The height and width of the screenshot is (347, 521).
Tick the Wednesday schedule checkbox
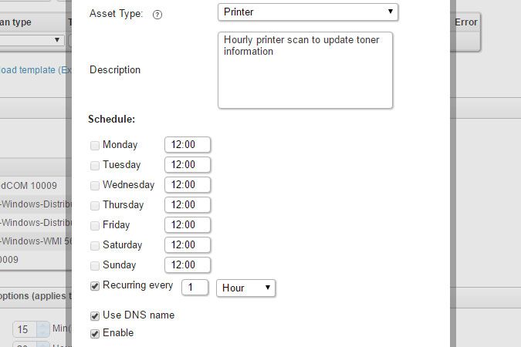pos(95,185)
